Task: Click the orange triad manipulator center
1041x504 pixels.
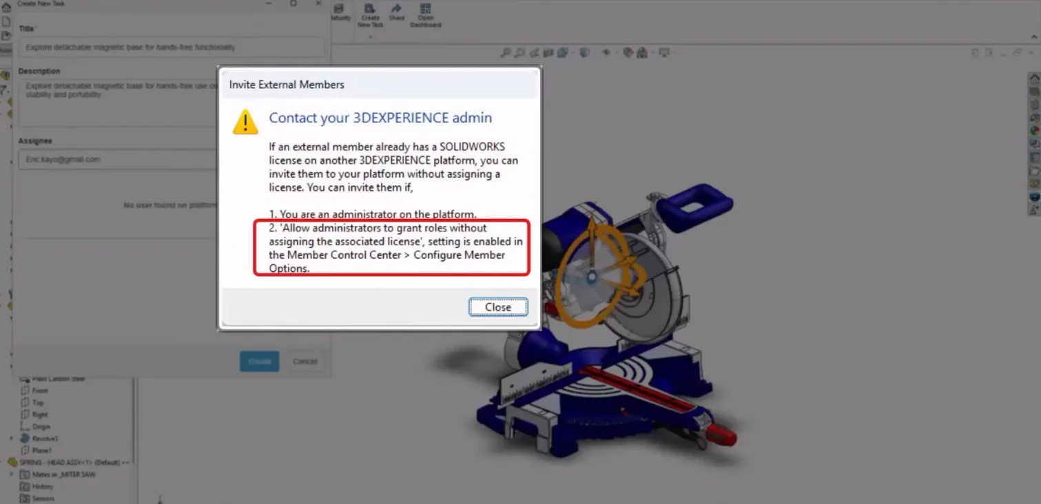Action: click(591, 277)
